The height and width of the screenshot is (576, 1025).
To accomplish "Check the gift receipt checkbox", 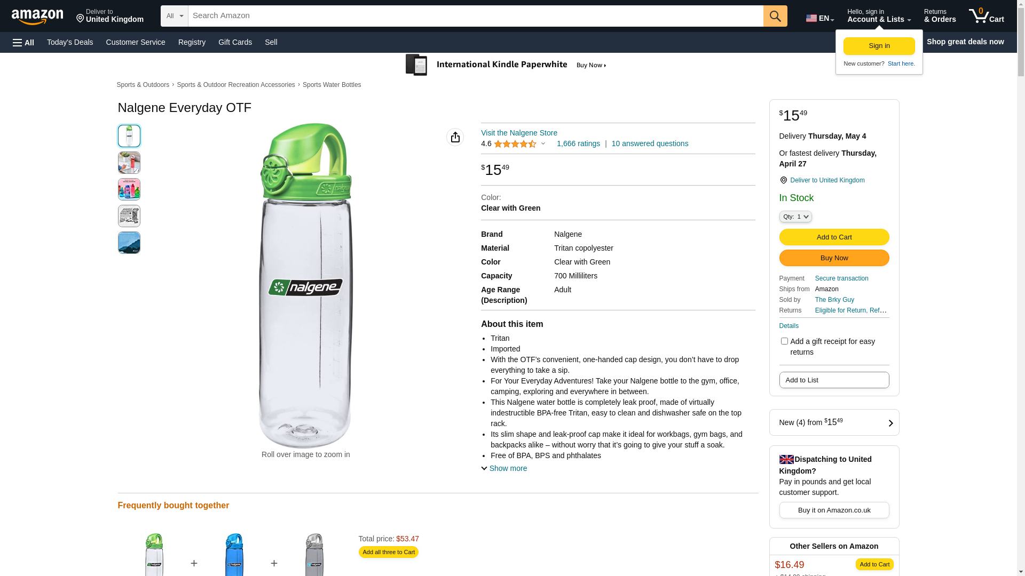I will pos(784,341).
